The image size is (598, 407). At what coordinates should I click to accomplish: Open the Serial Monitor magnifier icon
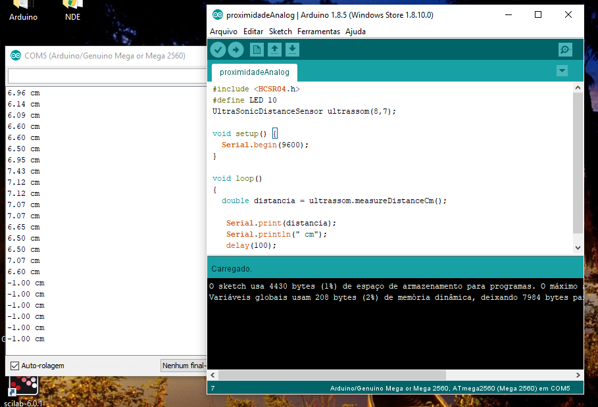pyautogui.click(x=564, y=50)
